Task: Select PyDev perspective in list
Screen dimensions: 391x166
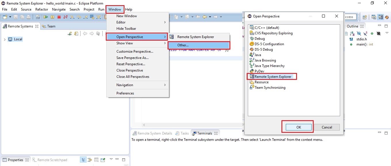Action: [257, 71]
